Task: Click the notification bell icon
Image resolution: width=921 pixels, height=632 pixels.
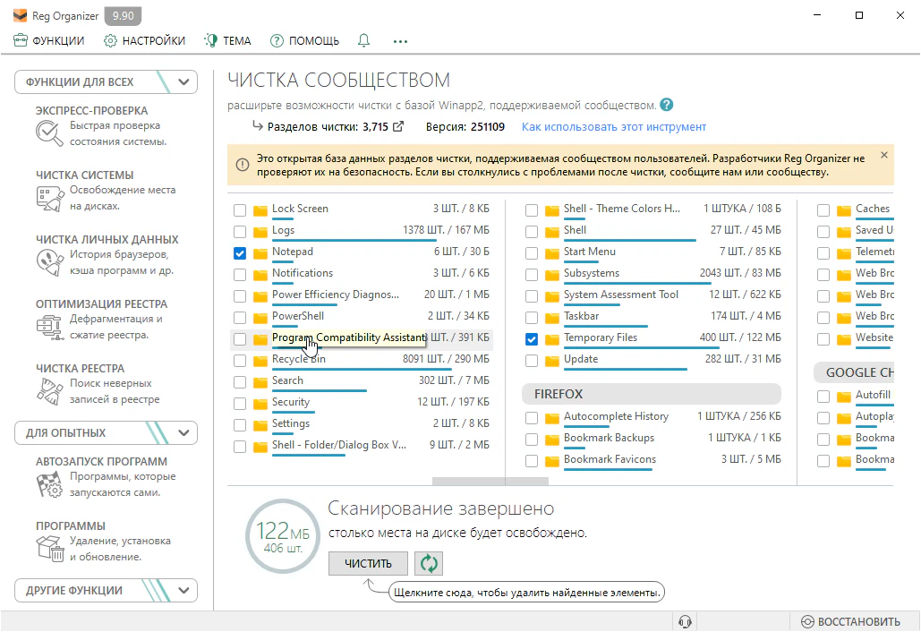Action: [x=363, y=40]
